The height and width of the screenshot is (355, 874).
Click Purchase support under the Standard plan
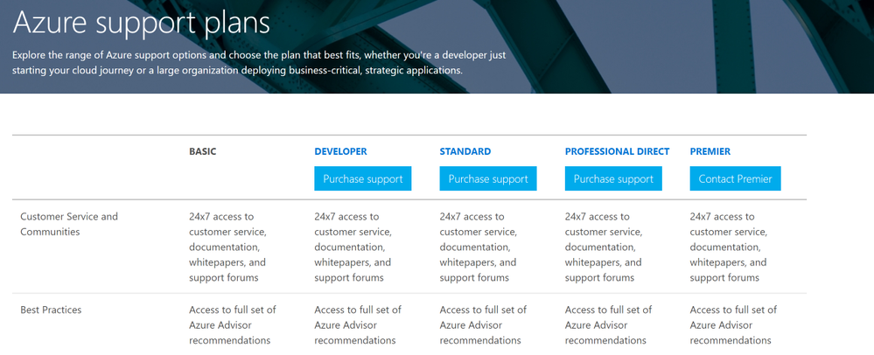coord(487,178)
